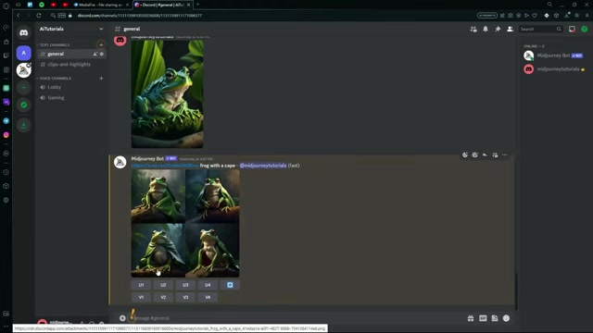This screenshot has width=593, height=333.
Task: Click the V4 variation button
Action: click(208, 298)
